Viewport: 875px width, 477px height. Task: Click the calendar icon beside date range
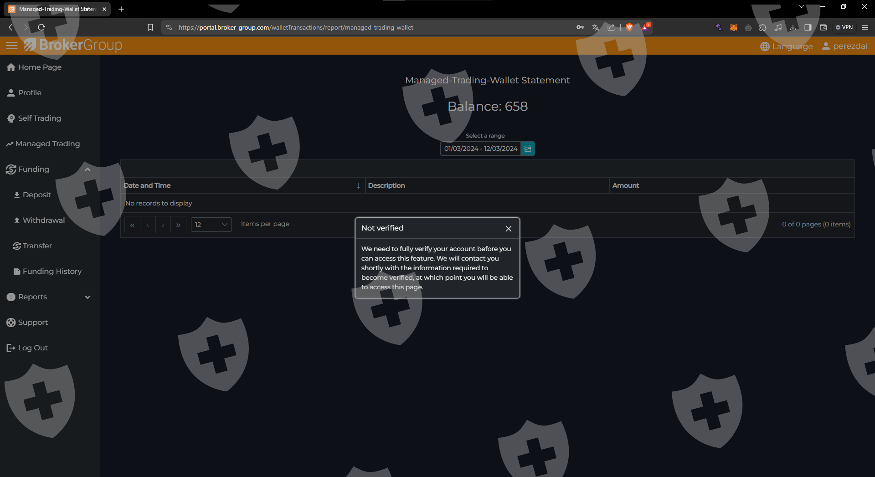(528, 149)
